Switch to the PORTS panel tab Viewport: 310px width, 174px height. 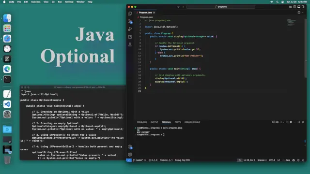[x=178, y=122]
